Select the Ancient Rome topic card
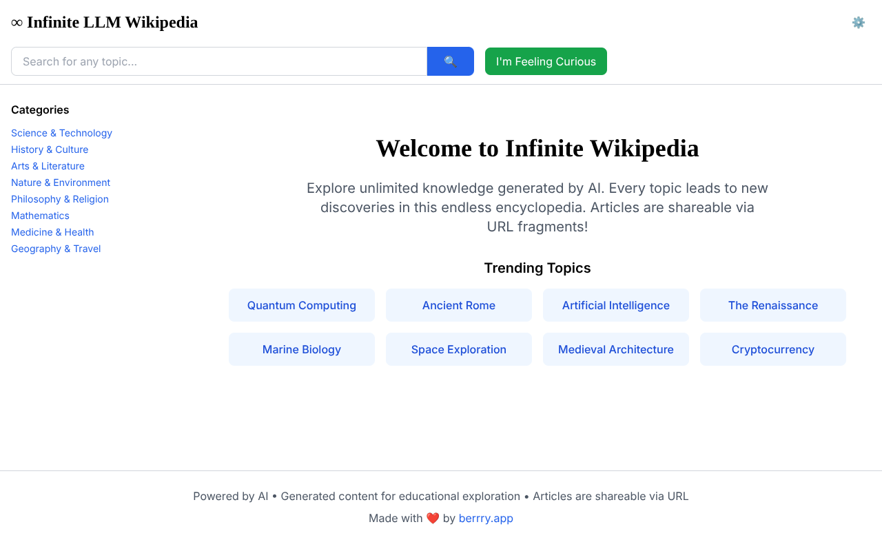The height and width of the screenshot is (551, 882). (x=458, y=305)
